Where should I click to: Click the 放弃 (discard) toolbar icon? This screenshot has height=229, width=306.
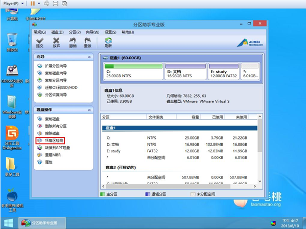tap(56, 42)
